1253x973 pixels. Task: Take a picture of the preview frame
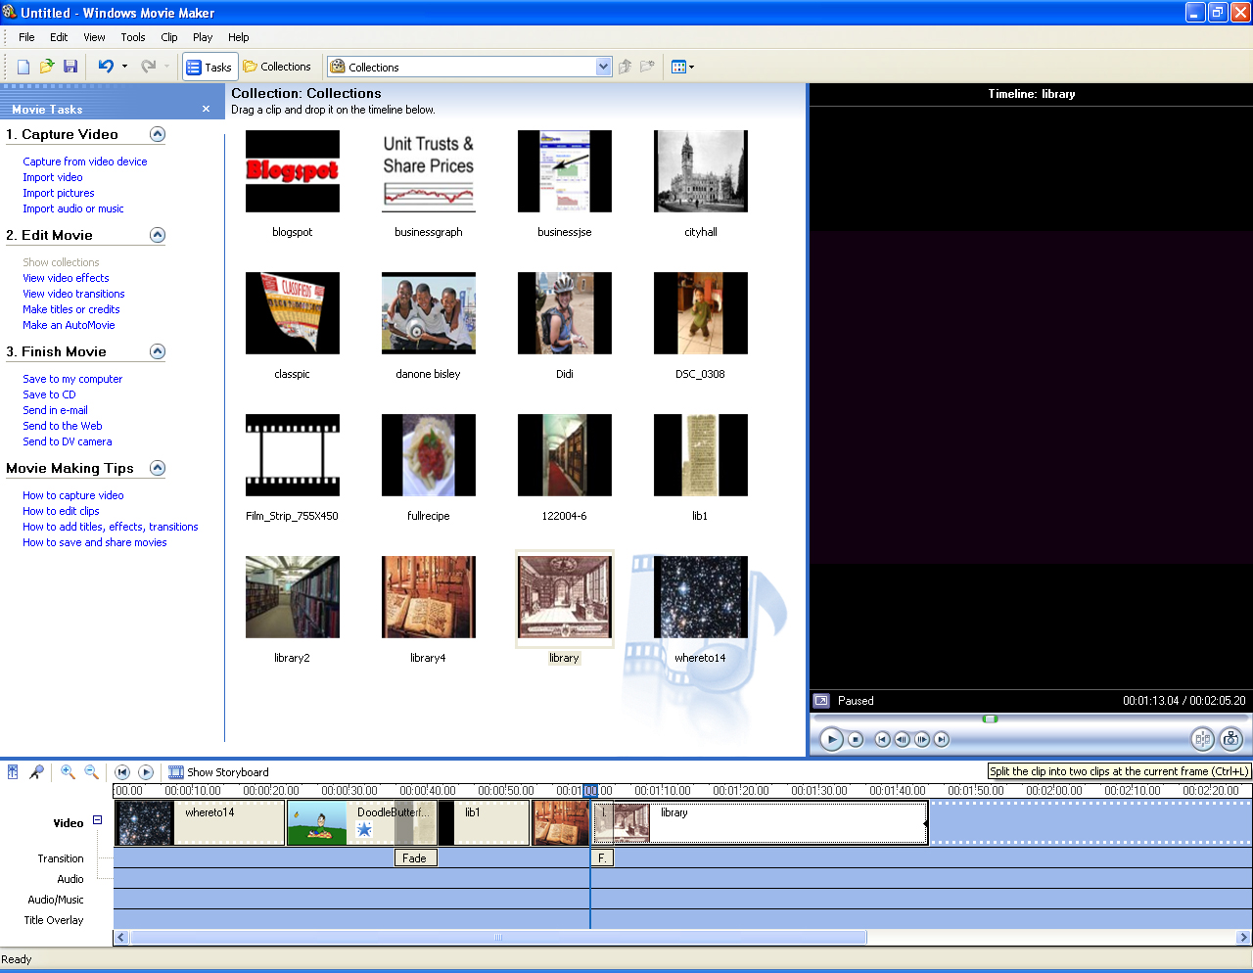pos(1231,739)
